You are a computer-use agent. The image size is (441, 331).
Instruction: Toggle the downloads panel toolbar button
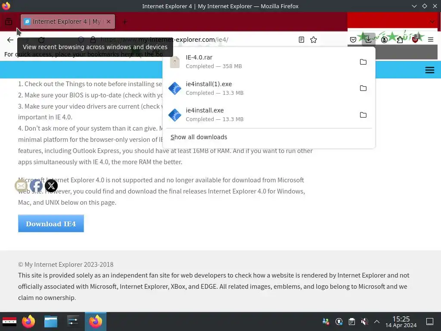369,40
